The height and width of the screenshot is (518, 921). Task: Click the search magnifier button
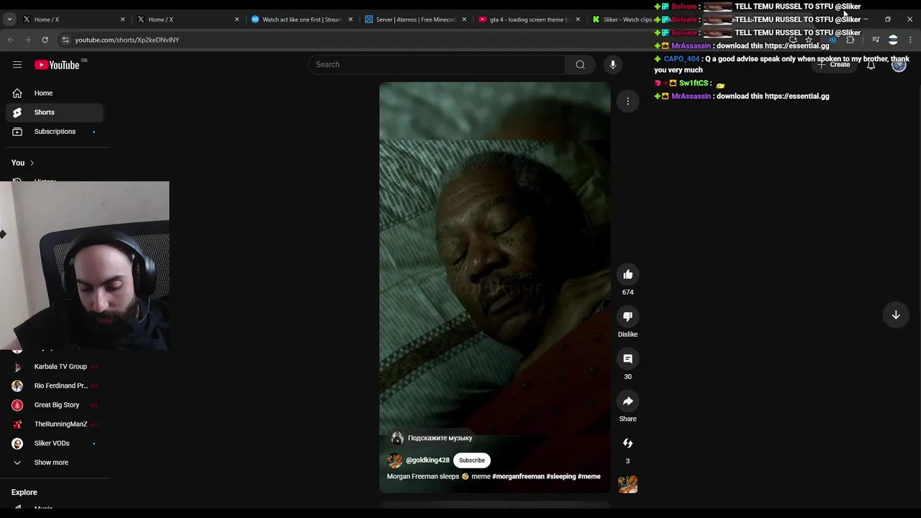coord(580,65)
